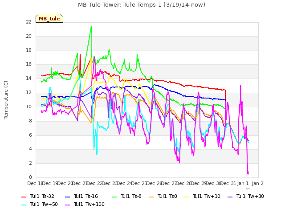Click the 22 y-axis tick label

(x=28, y=22)
